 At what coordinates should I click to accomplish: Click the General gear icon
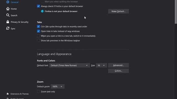click(x=8, y=2)
